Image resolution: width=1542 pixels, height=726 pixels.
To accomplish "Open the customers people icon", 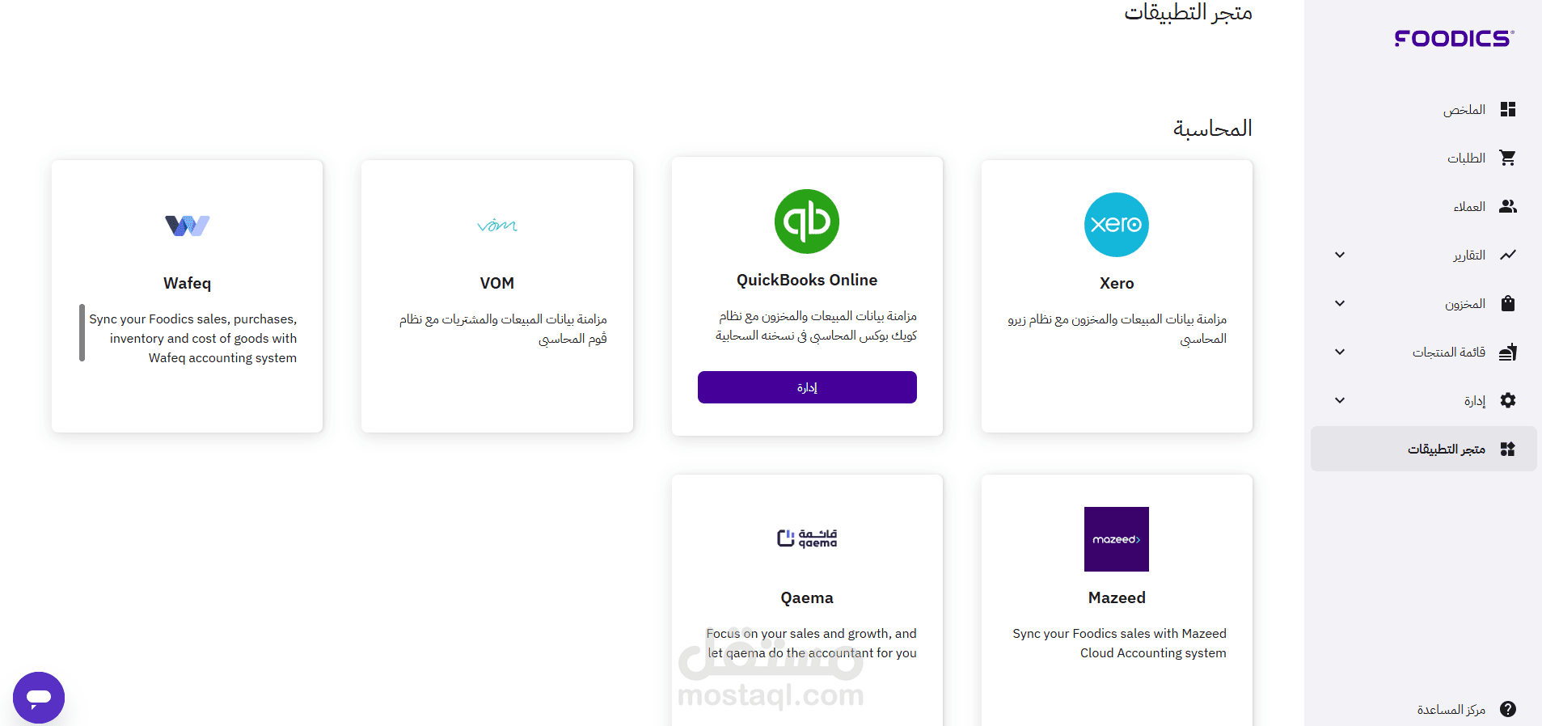I will (1507, 206).
